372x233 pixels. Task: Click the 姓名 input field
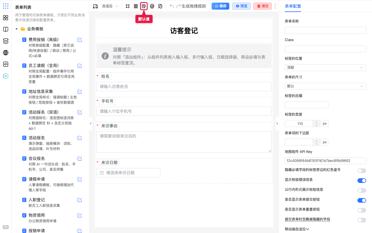pyautogui.click(x=184, y=87)
